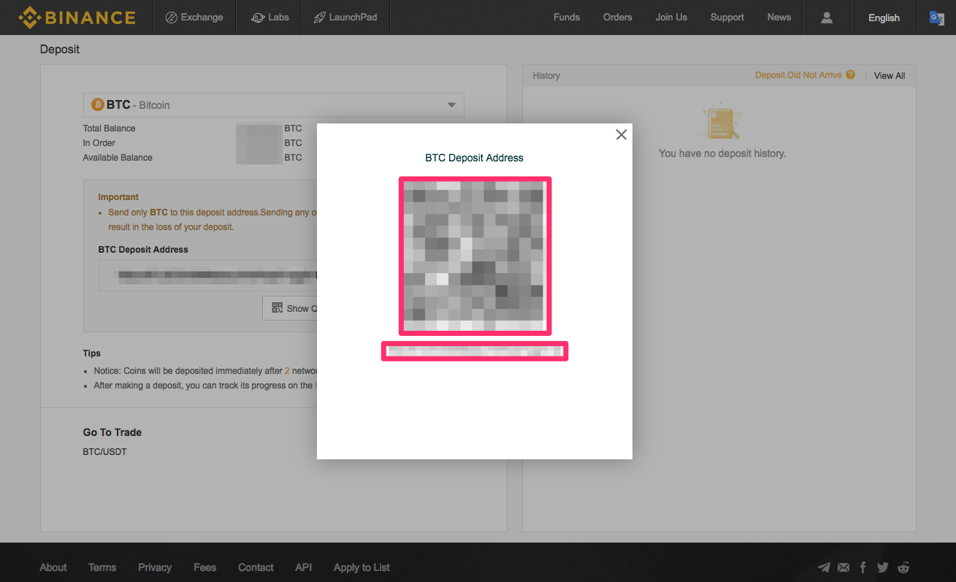This screenshot has height=582, width=956.
Task: Click the email envelope icon in the footer
Action: [x=844, y=567]
